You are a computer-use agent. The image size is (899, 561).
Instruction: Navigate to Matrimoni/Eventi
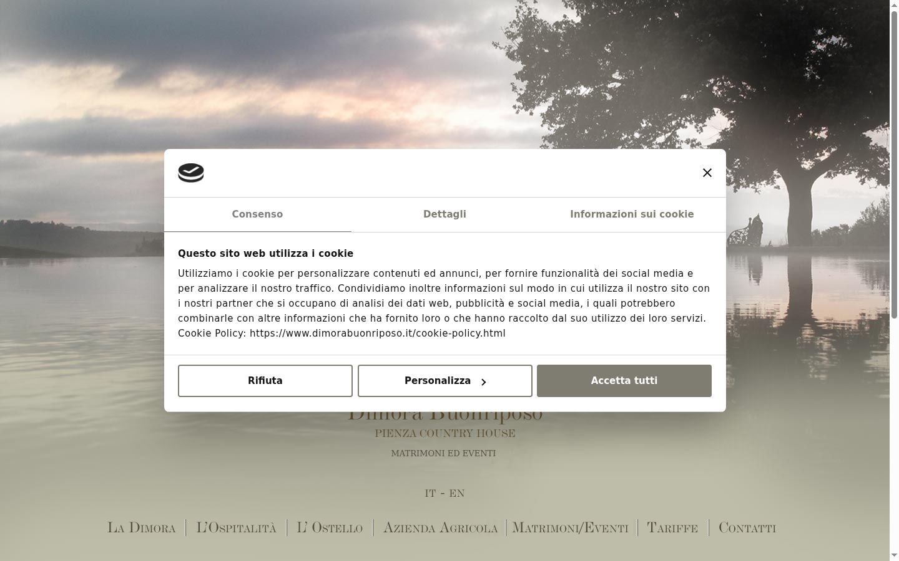[570, 528]
